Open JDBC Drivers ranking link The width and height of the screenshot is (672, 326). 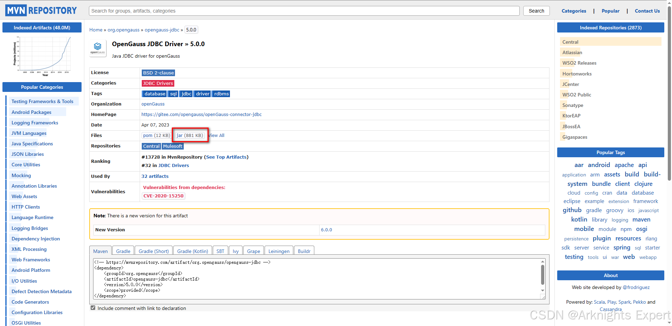point(174,165)
